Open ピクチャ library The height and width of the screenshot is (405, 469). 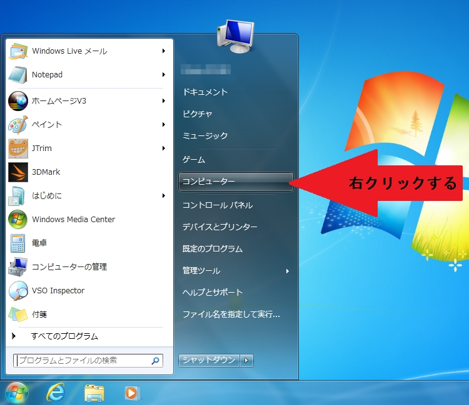(198, 114)
